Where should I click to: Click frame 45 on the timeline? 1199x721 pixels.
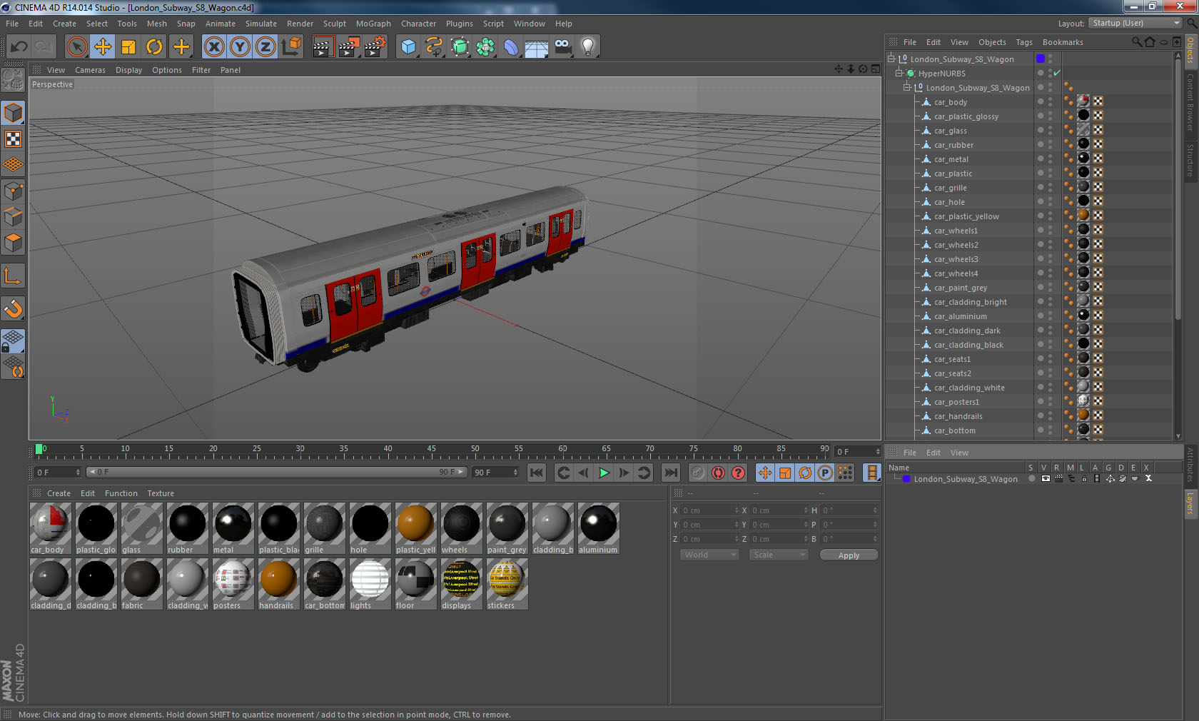point(431,449)
